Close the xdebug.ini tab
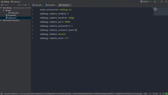The image size is (168, 95). pos(70,5)
